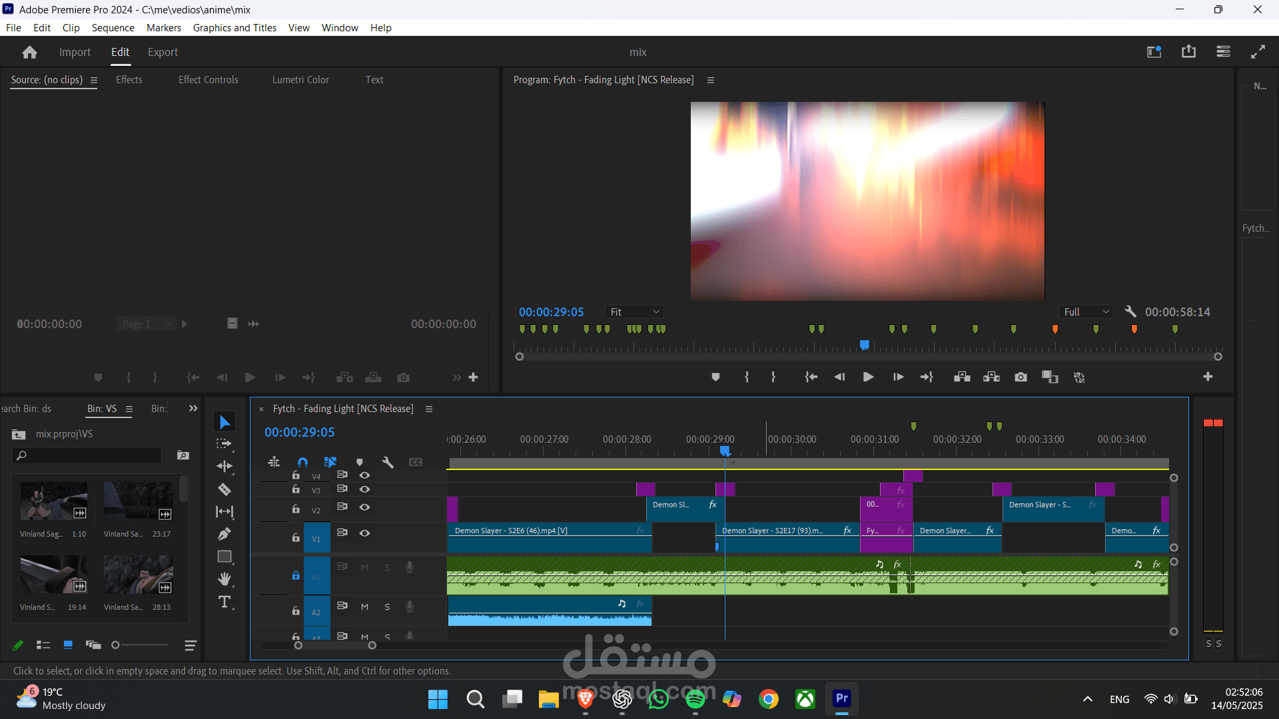
Task: Go to In point in Program Monitor
Action: [x=811, y=377]
